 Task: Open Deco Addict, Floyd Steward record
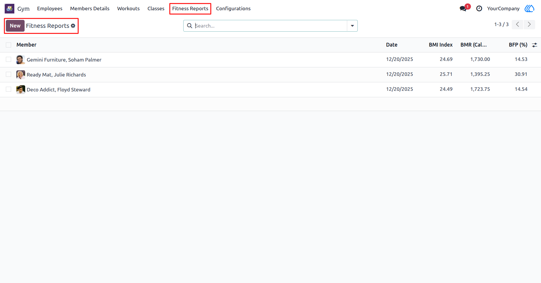tap(59, 90)
